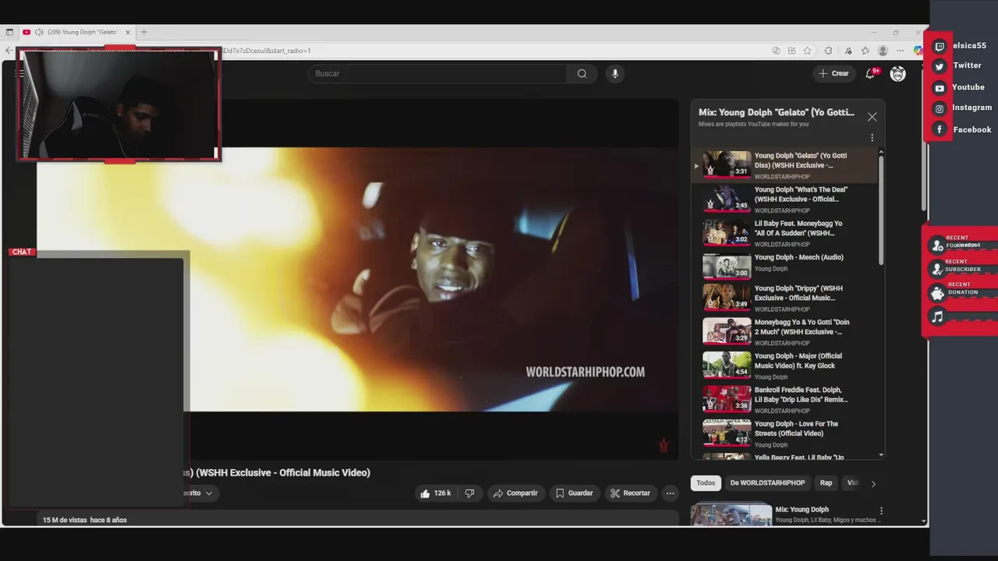Select the Todos filter chip
The width and height of the screenshot is (998, 561).
click(x=706, y=483)
